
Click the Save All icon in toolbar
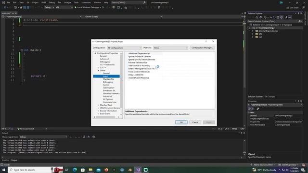tap(28, 8)
